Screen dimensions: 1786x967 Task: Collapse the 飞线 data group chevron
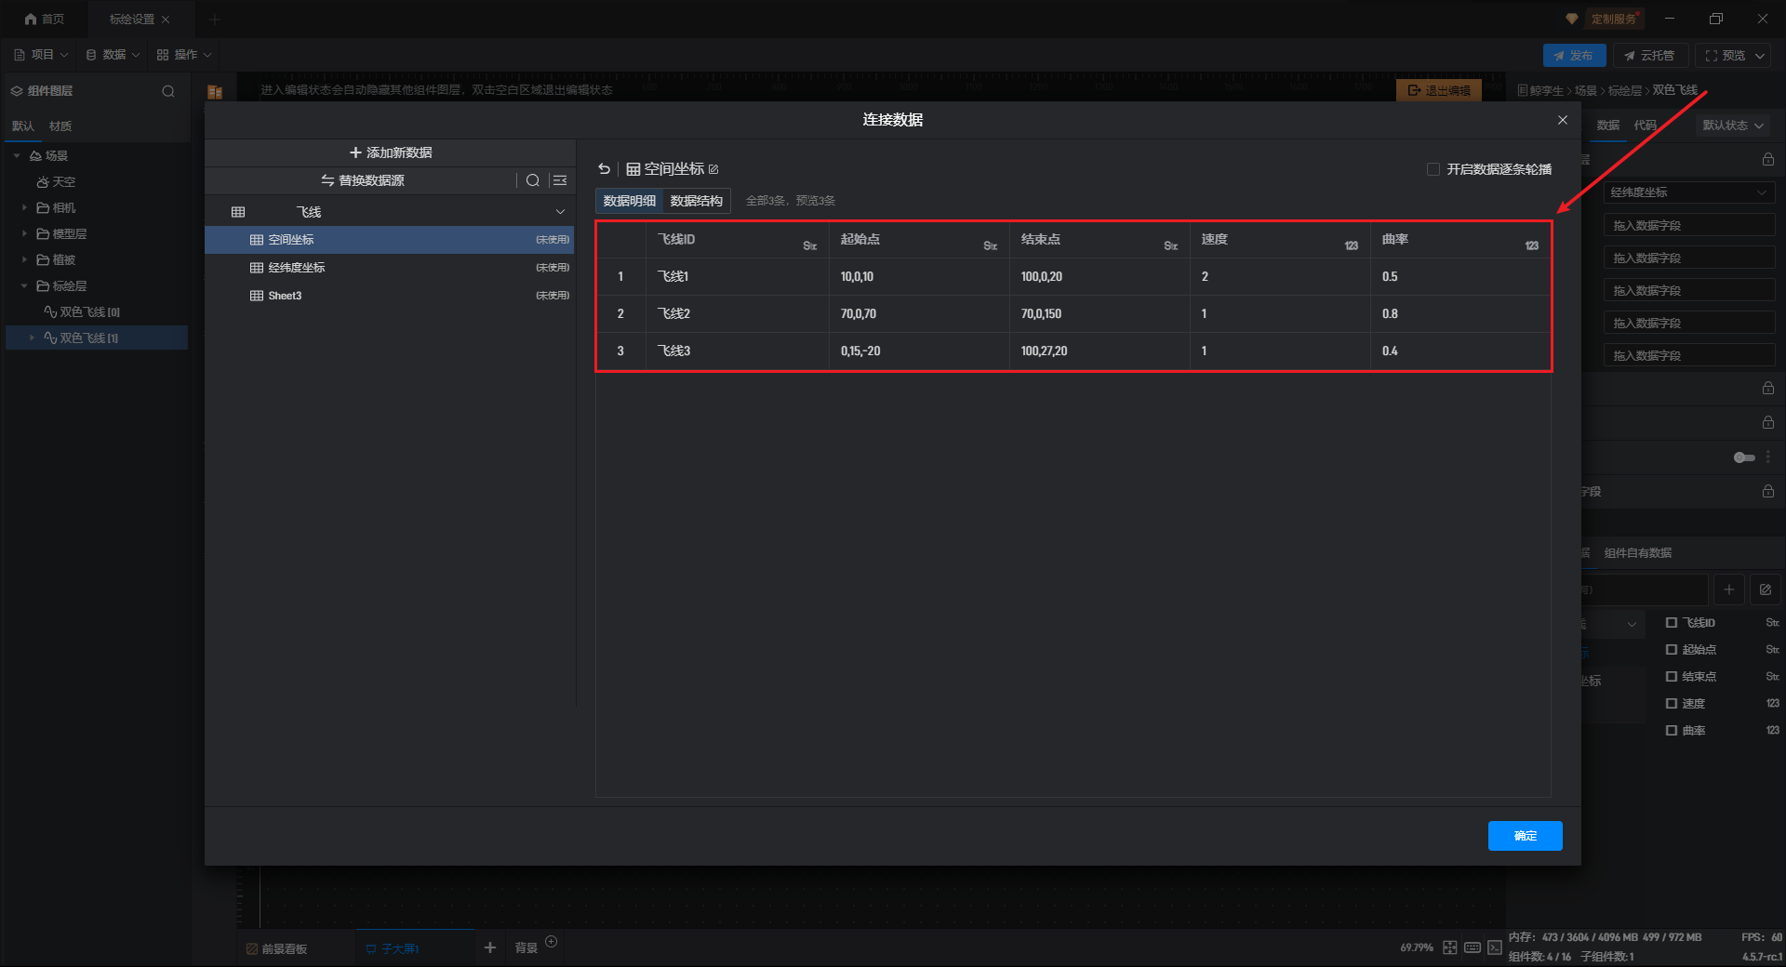[x=560, y=212]
